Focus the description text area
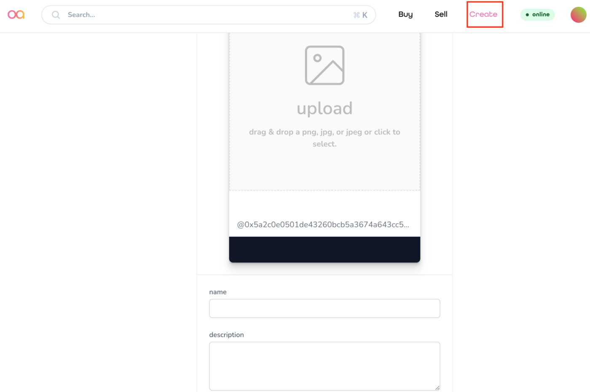 tap(324, 366)
